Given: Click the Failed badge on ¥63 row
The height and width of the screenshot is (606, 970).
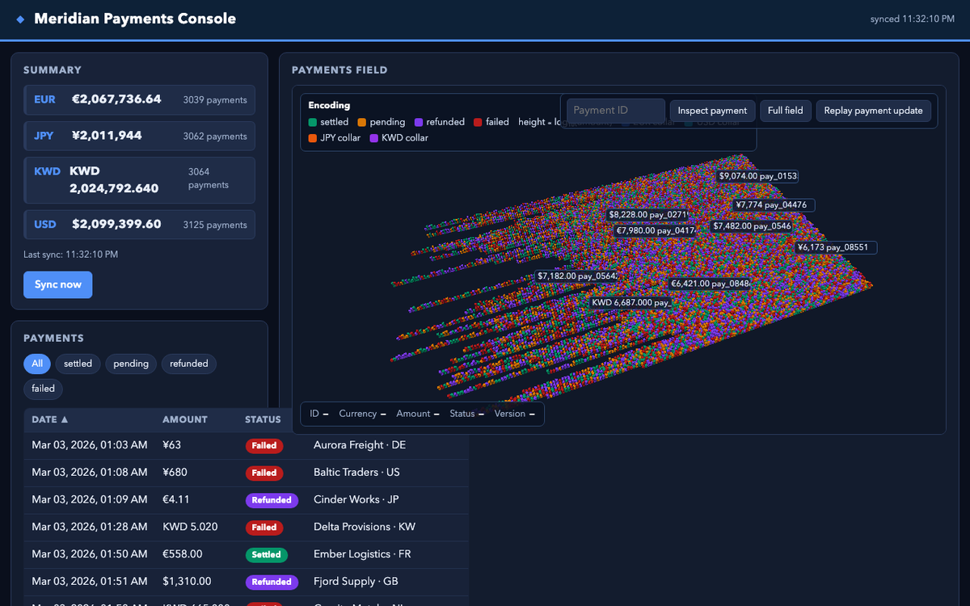Looking at the screenshot, I should click(264, 445).
